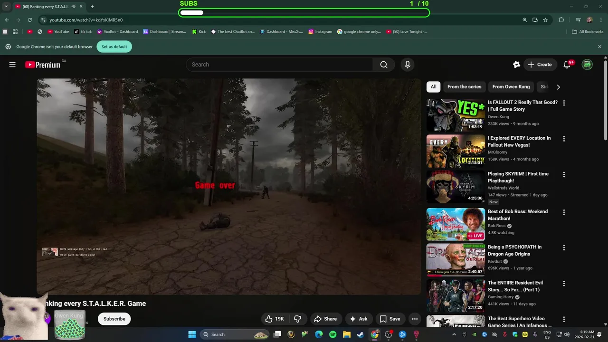Open Bob Ross live thumbnail

(456, 224)
